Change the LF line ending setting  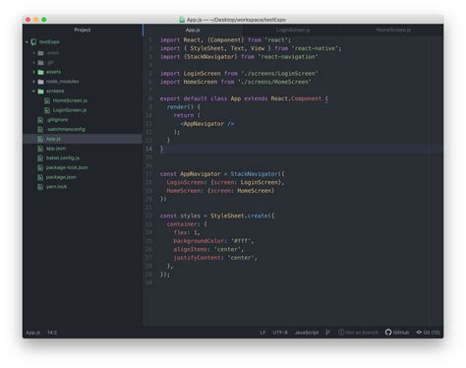click(x=262, y=333)
